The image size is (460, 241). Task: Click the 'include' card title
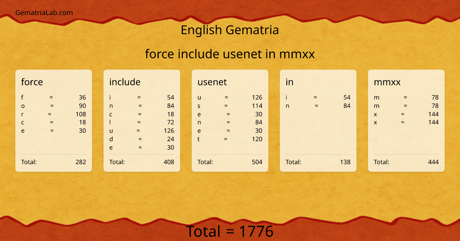click(125, 82)
